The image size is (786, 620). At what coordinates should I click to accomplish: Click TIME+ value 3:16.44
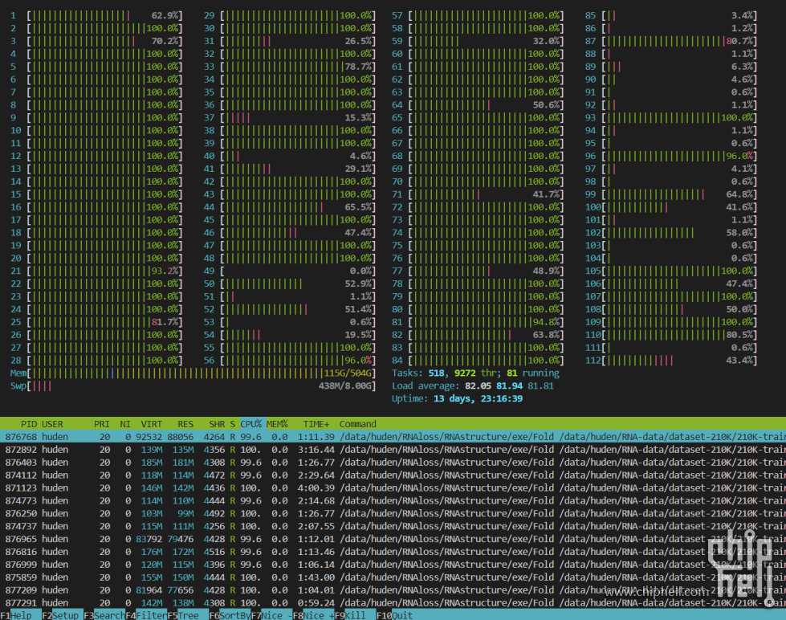pyautogui.click(x=316, y=450)
